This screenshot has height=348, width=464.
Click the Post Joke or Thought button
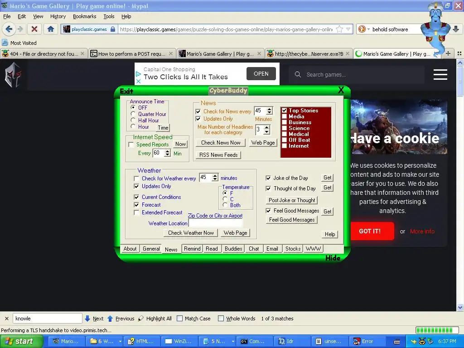(292, 200)
